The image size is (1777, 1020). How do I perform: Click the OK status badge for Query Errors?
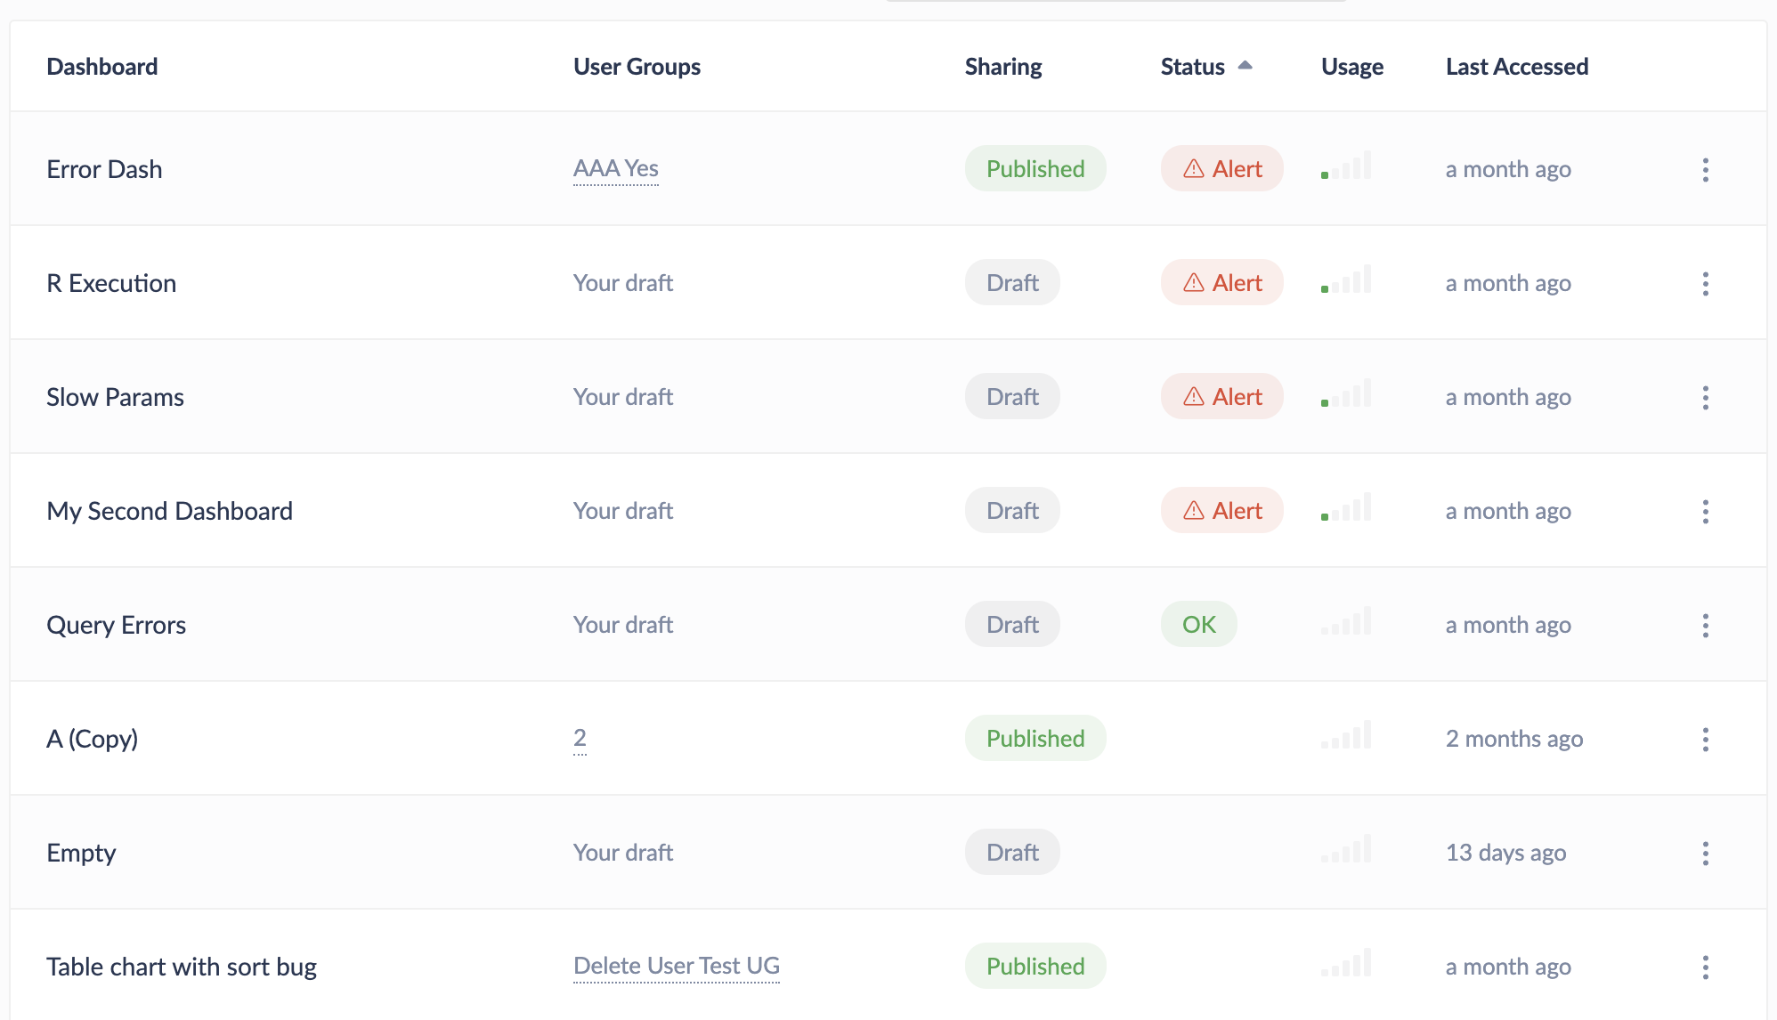pyautogui.click(x=1198, y=624)
